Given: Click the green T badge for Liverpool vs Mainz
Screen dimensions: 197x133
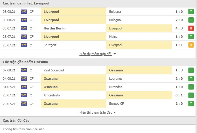Looking at the screenshot, I should tap(191, 37).
